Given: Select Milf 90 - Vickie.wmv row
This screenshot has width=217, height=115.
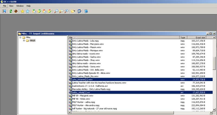Looking at the screenshot, I should coord(141,99).
